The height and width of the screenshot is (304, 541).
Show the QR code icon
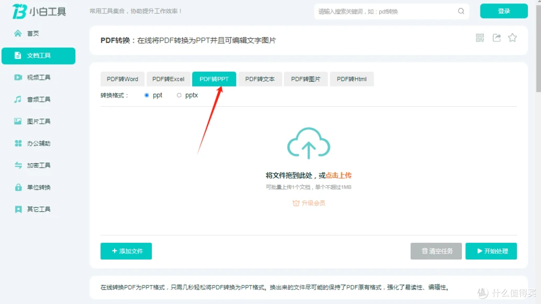[480, 38]
